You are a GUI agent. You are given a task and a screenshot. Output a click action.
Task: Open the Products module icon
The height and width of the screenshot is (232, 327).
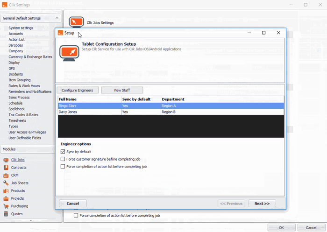pyautogui.click(x=6, y=191)
